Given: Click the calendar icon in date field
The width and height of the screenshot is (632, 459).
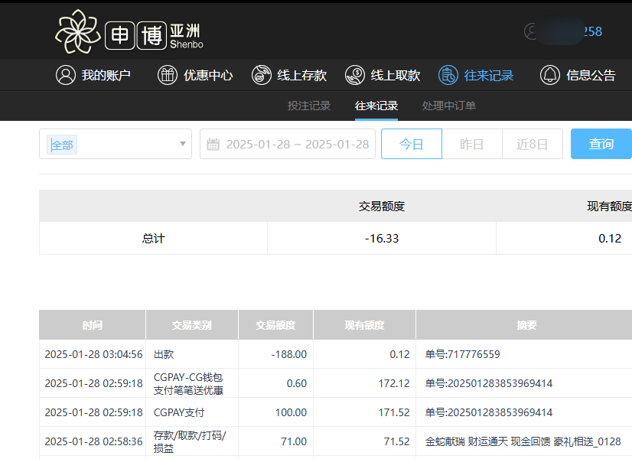Looking at the screenshot, I should pos(214,144).
